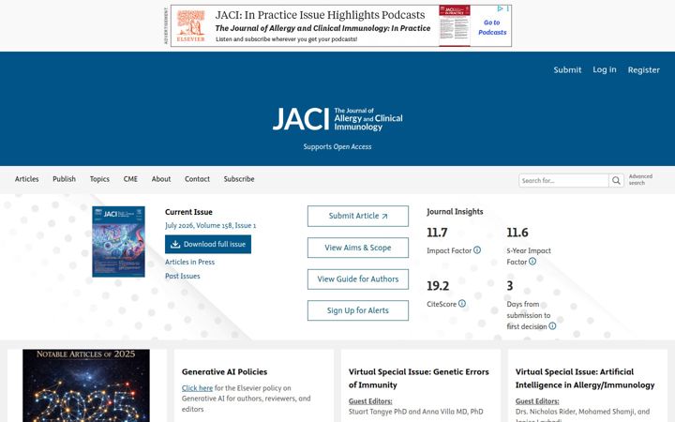Open Virtual Special Issue: Genetic Errors of Immunity
This screenshot has width=675, height=422.
tap(419, 378)
